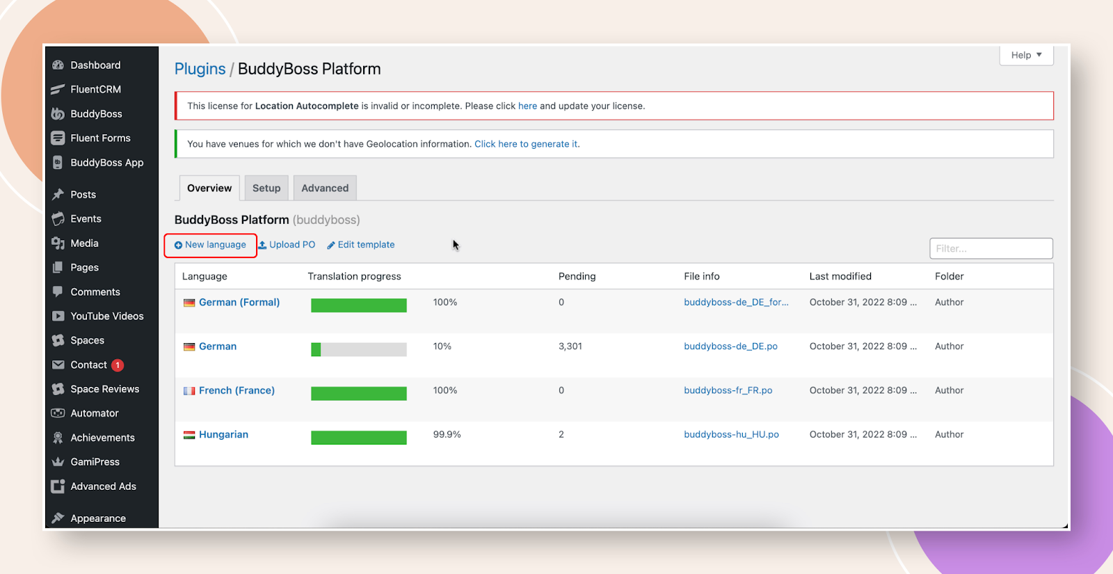1113x574 pixels.
Task: Click 'Click here to generate it' link
Action: click(527, 144)
